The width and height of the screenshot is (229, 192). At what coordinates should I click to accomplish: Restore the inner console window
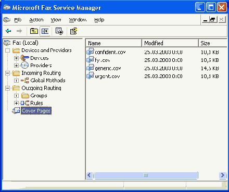tap(213, 19)
